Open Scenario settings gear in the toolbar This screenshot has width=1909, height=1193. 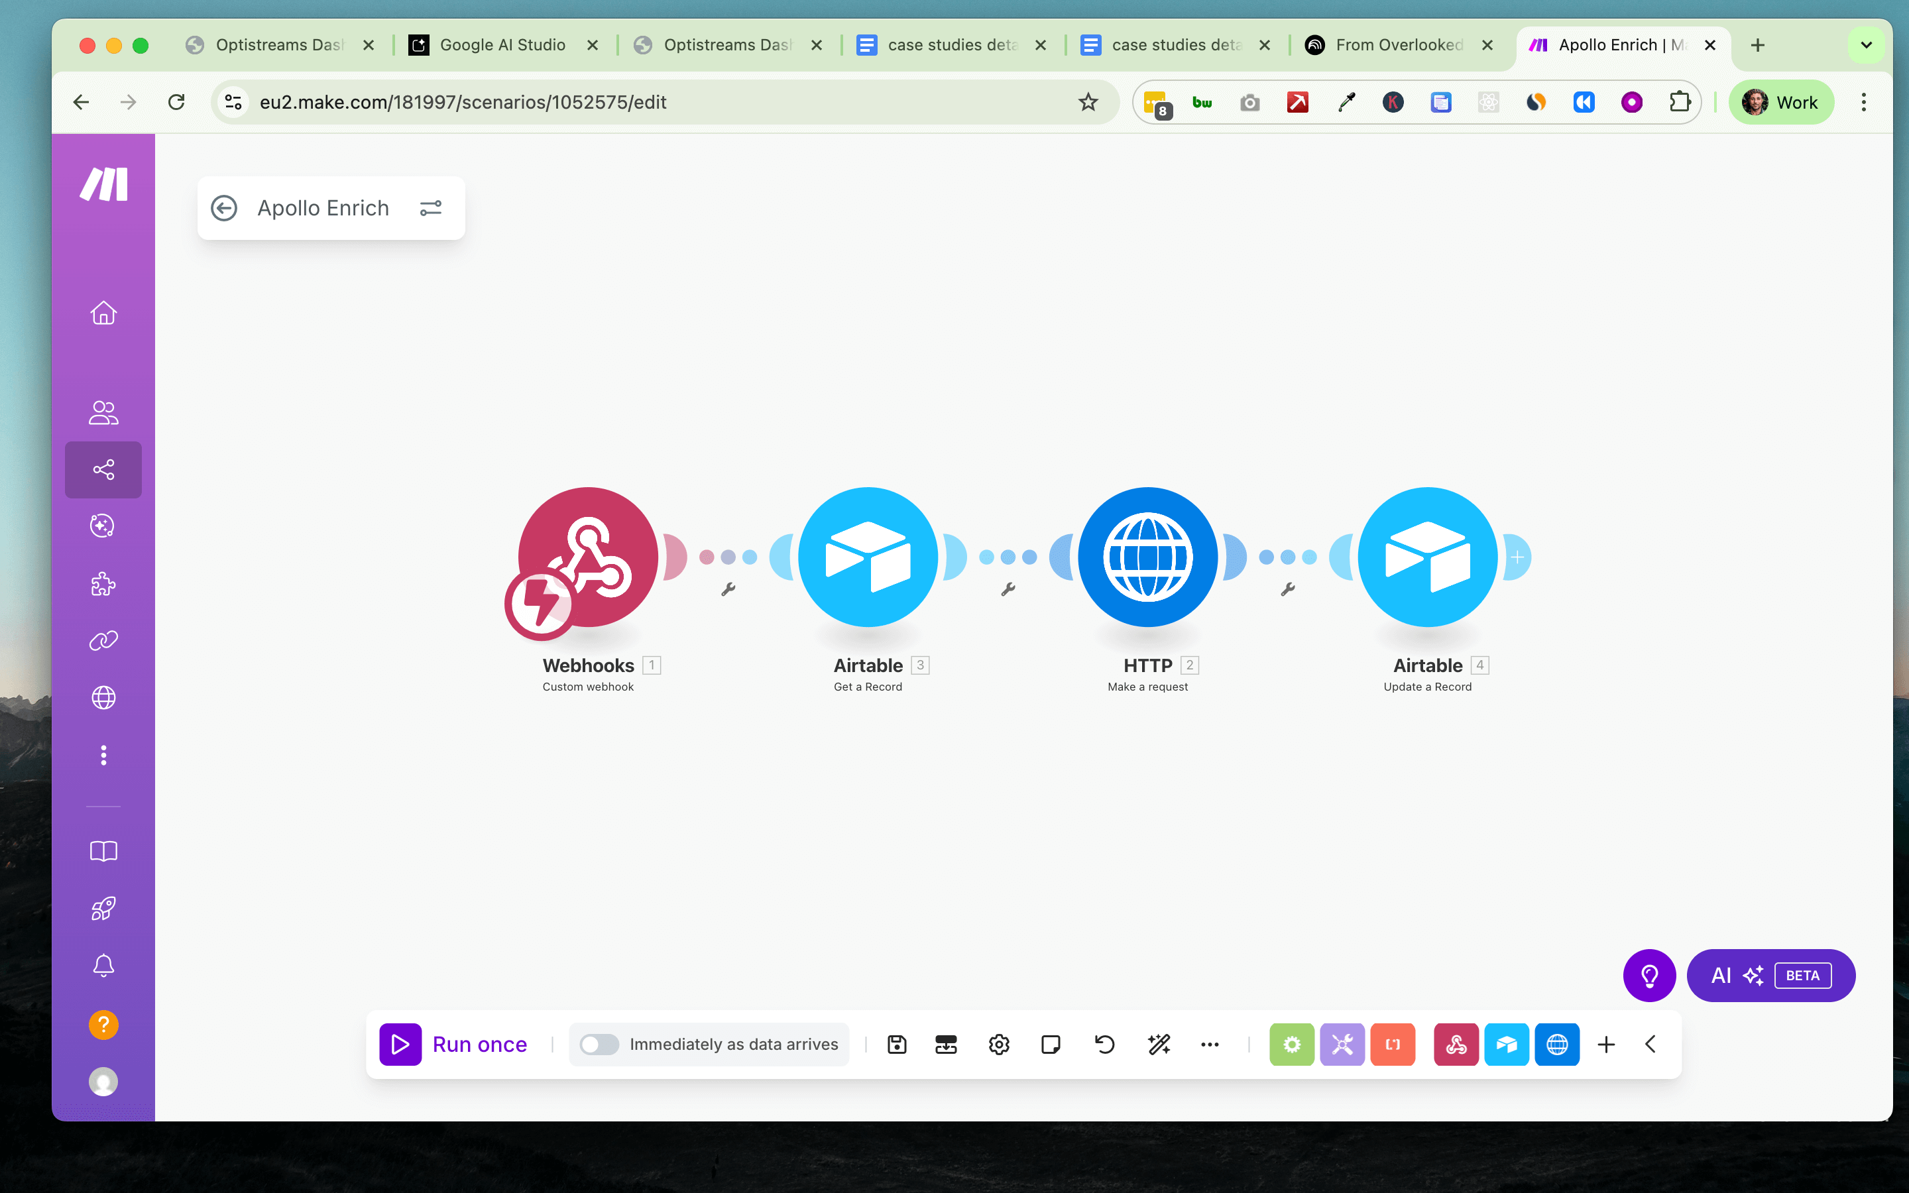pyautogui.click(x=999, y=1045)
